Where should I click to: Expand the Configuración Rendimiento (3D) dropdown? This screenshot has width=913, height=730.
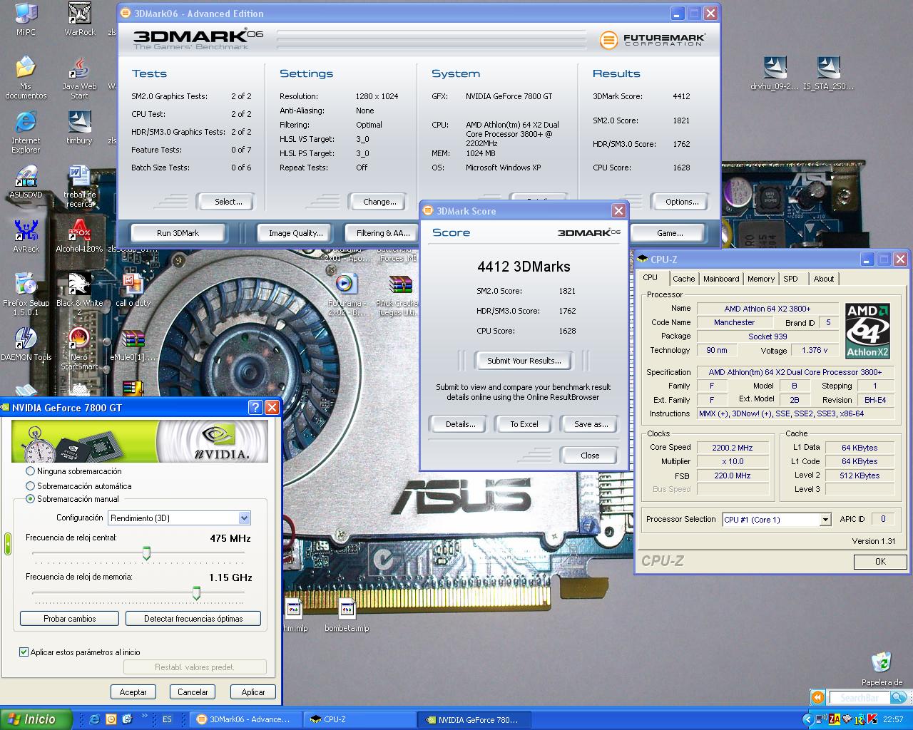tap(244, 518)
